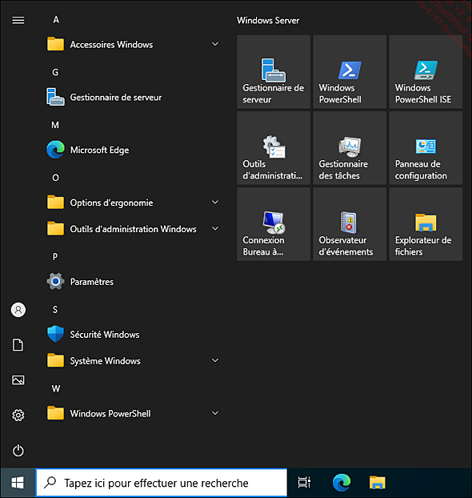Image resolution: width=472 pixels, height=498 pixels.
Task: Open the Windows PowerShell ISE tile
Action: [x=426, y=72]
